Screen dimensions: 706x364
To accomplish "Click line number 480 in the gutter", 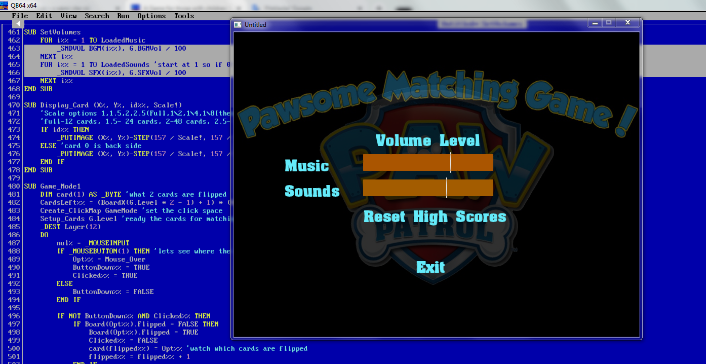I will pos(14,186).
